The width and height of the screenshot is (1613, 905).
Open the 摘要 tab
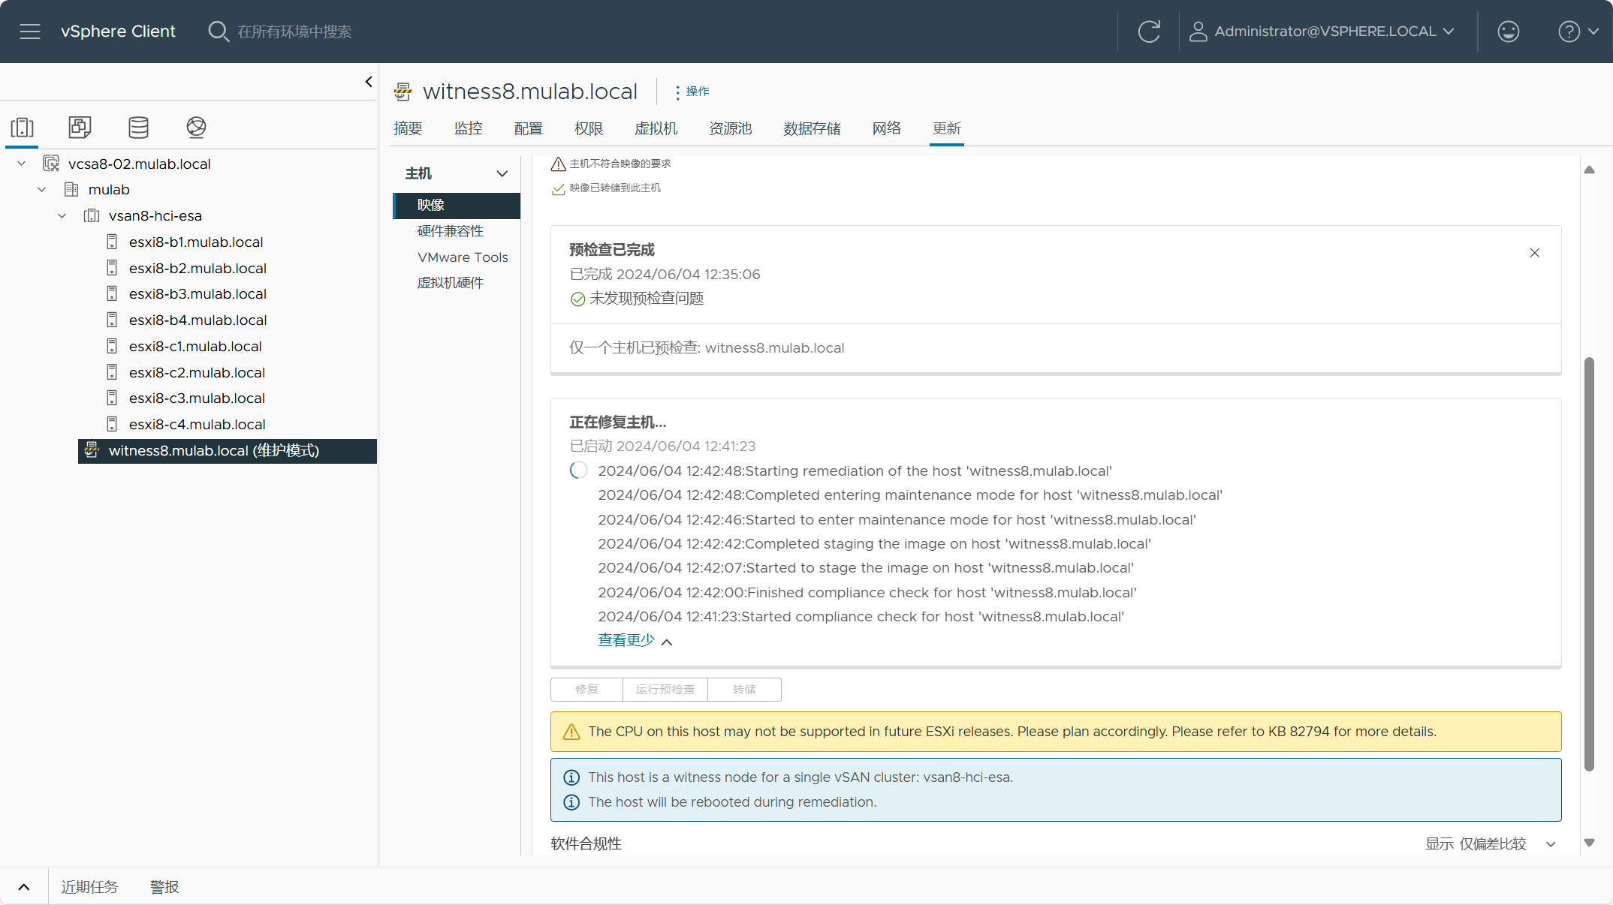[408, 128]
